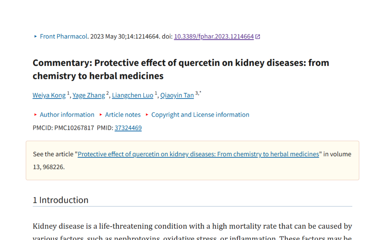The image size is (385, 240).
Task: Open PMID 37324469 in PubMed
Action: click(x=128, y=128)
